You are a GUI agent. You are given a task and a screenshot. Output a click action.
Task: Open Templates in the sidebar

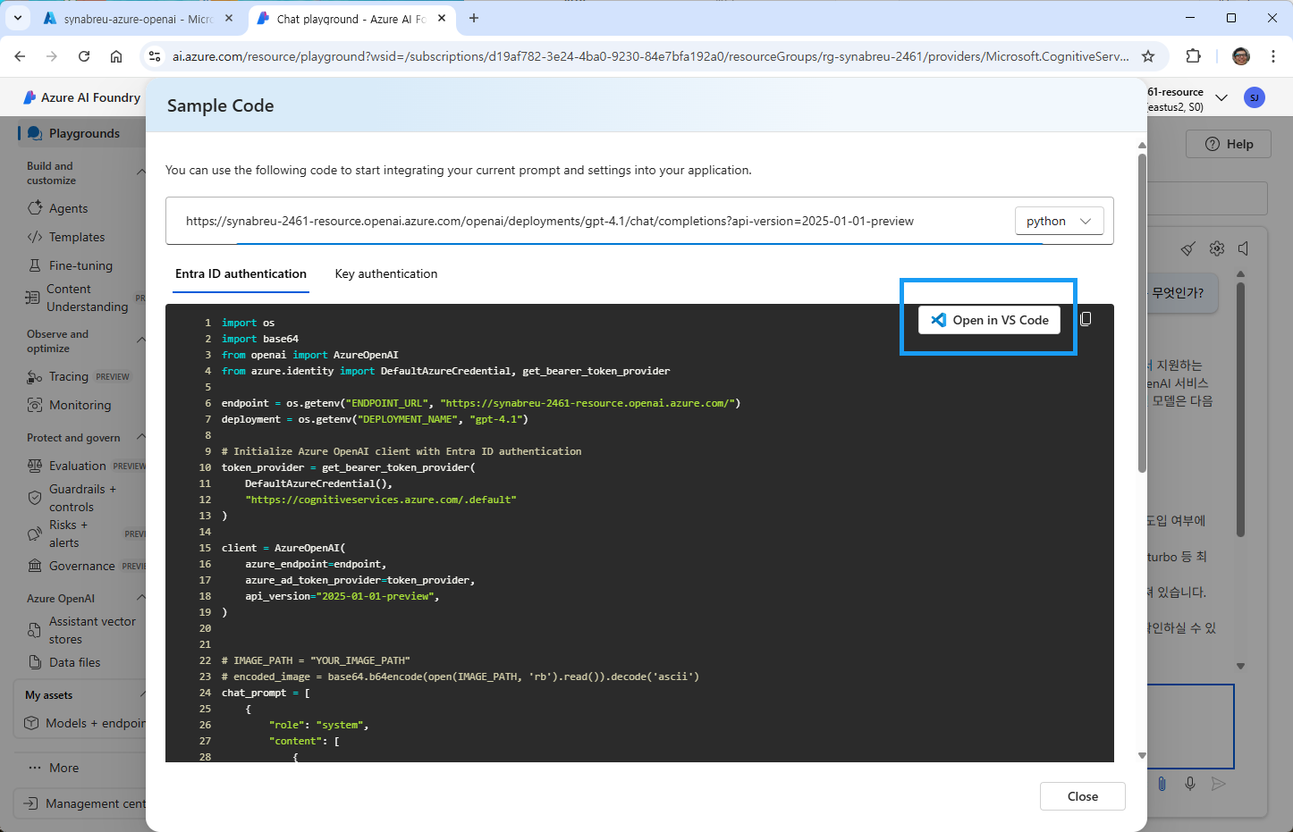(x=77, y=237)
